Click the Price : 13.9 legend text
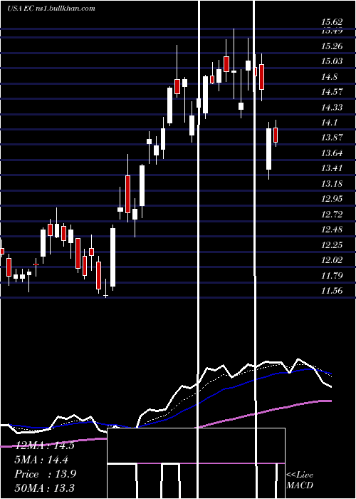 tap(45, 474)
